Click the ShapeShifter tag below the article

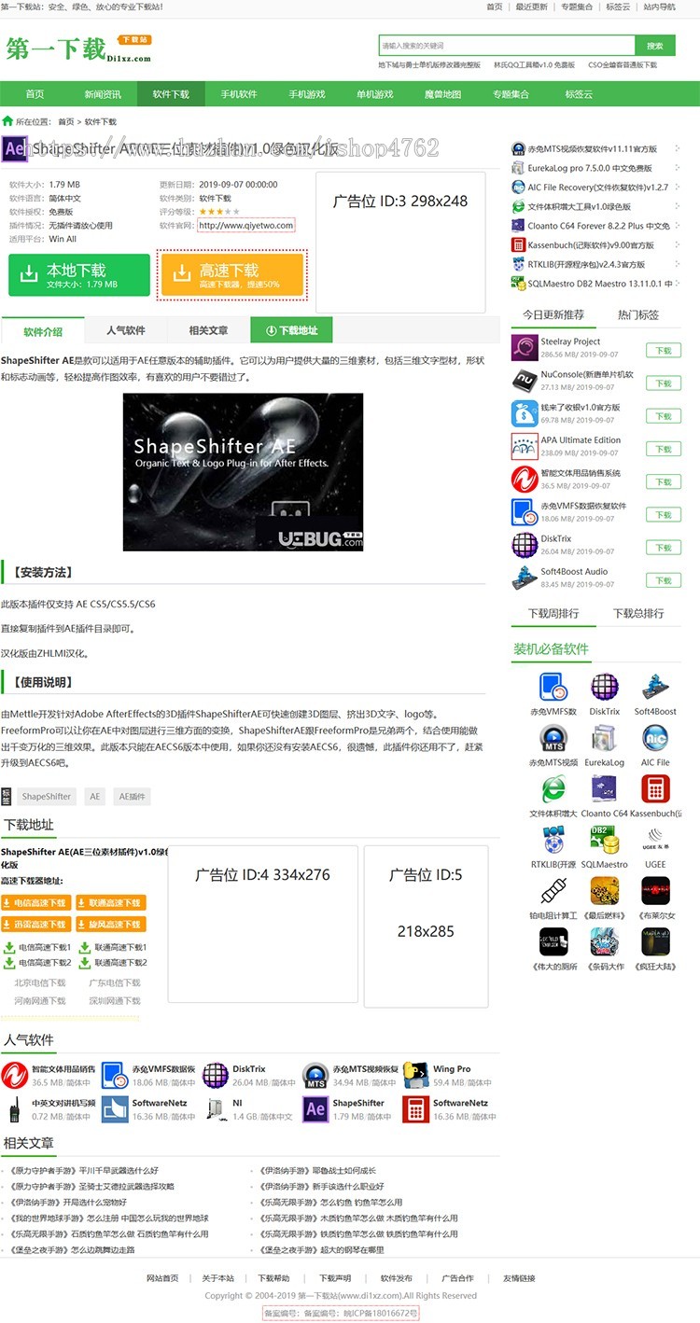pos(47,797)
